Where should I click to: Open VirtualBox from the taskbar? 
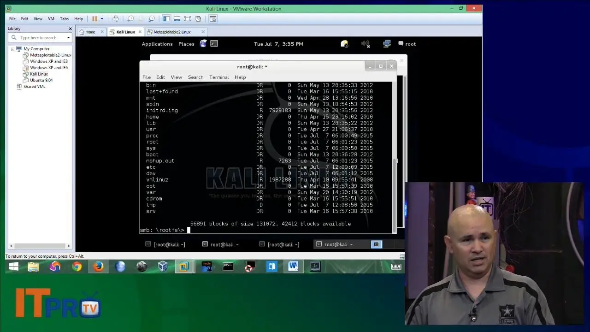[x=163, y=267]
